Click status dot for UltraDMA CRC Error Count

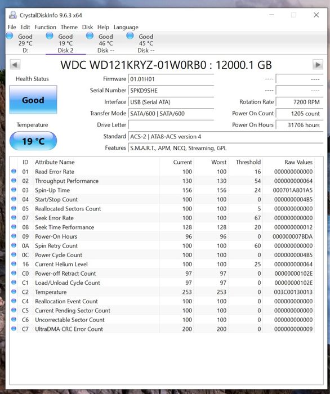click(14, 329)
